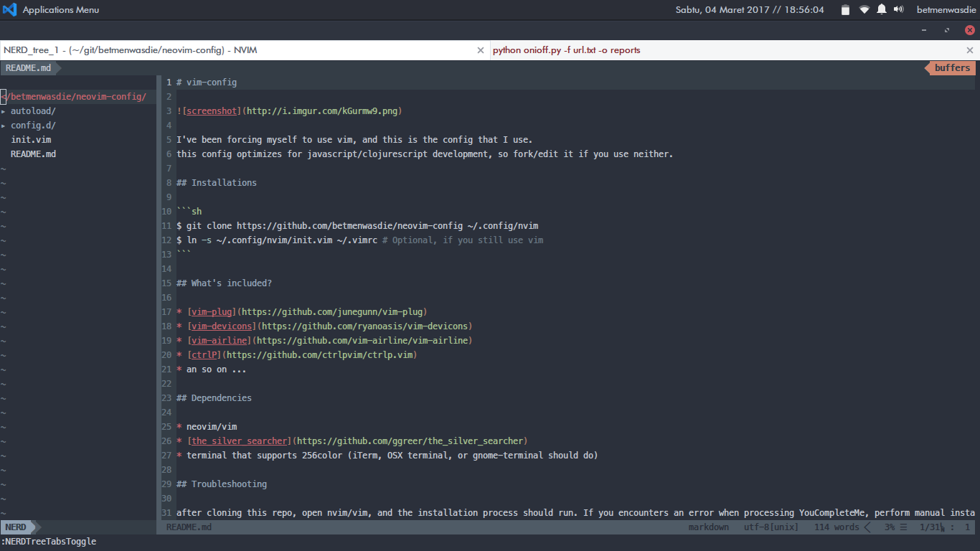Click the junegunn/vim-plug GitHub URL
Screen dimensions: 980x551
click(332, 312)
